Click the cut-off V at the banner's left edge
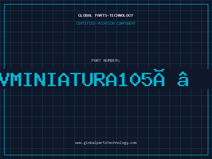212x159 pixels. [x=3, y=79]
